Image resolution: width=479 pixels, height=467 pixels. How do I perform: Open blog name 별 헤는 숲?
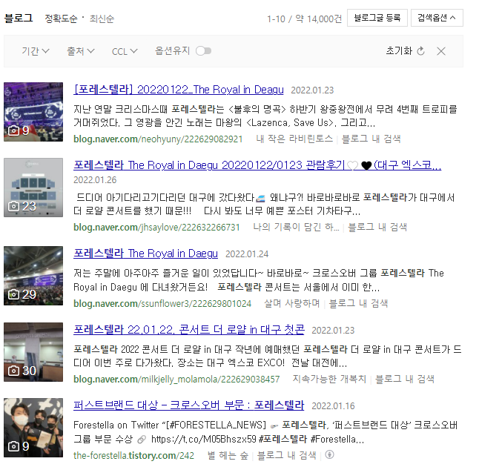pyautogui.click(x=228, y=455)
